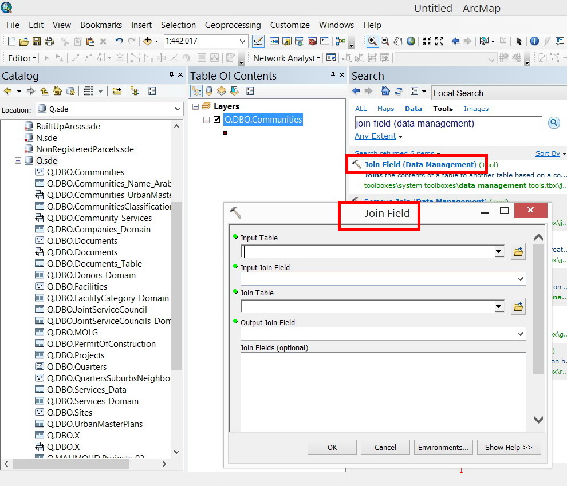Click the Print icon
The height and width of the screenshot is (486, 567).
point(49,41)
